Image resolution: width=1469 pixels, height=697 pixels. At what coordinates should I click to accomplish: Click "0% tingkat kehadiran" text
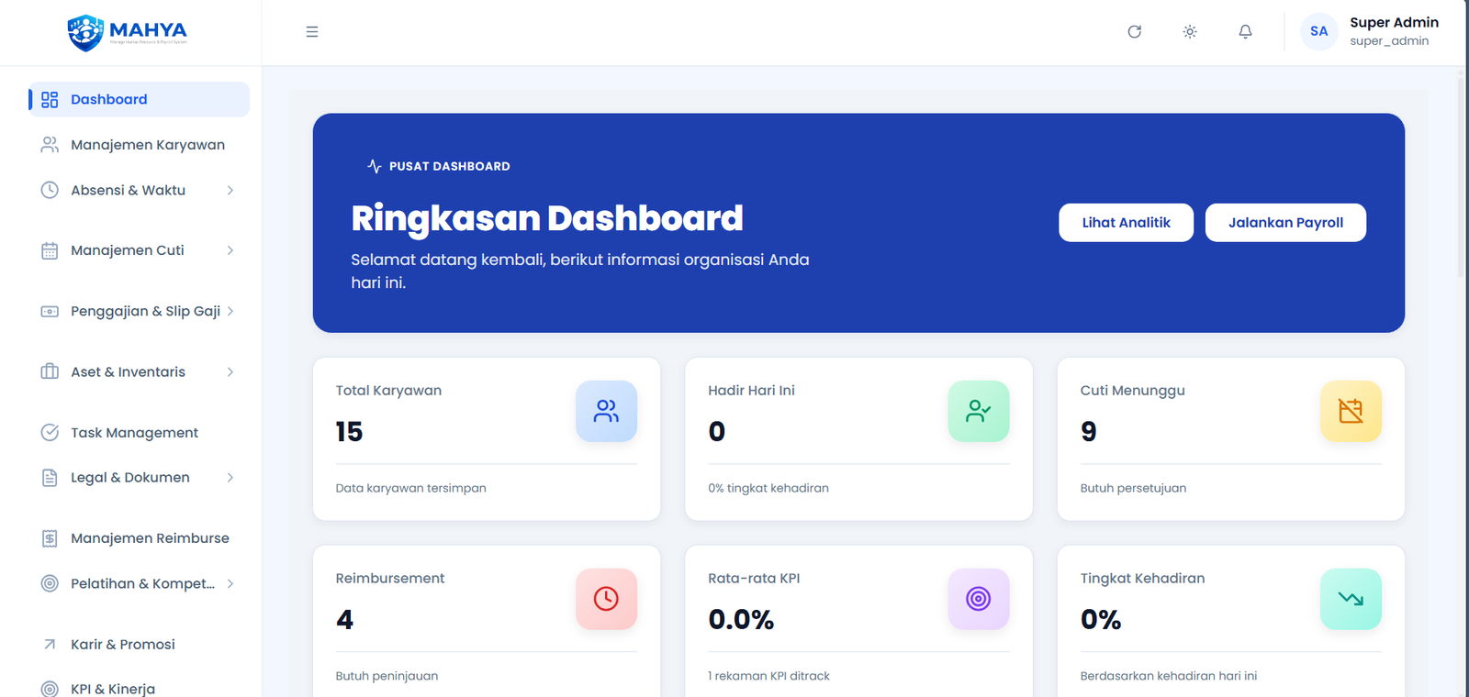768,488
